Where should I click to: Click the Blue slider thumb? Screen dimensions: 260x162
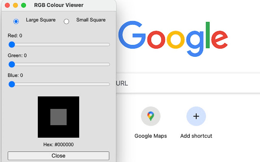pyautogui.click(x=12, y=84)
